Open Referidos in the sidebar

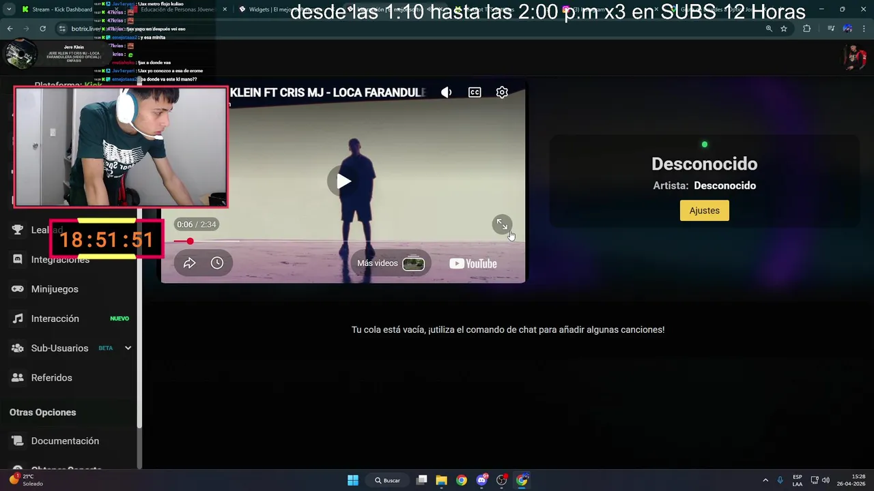[51, 378]
